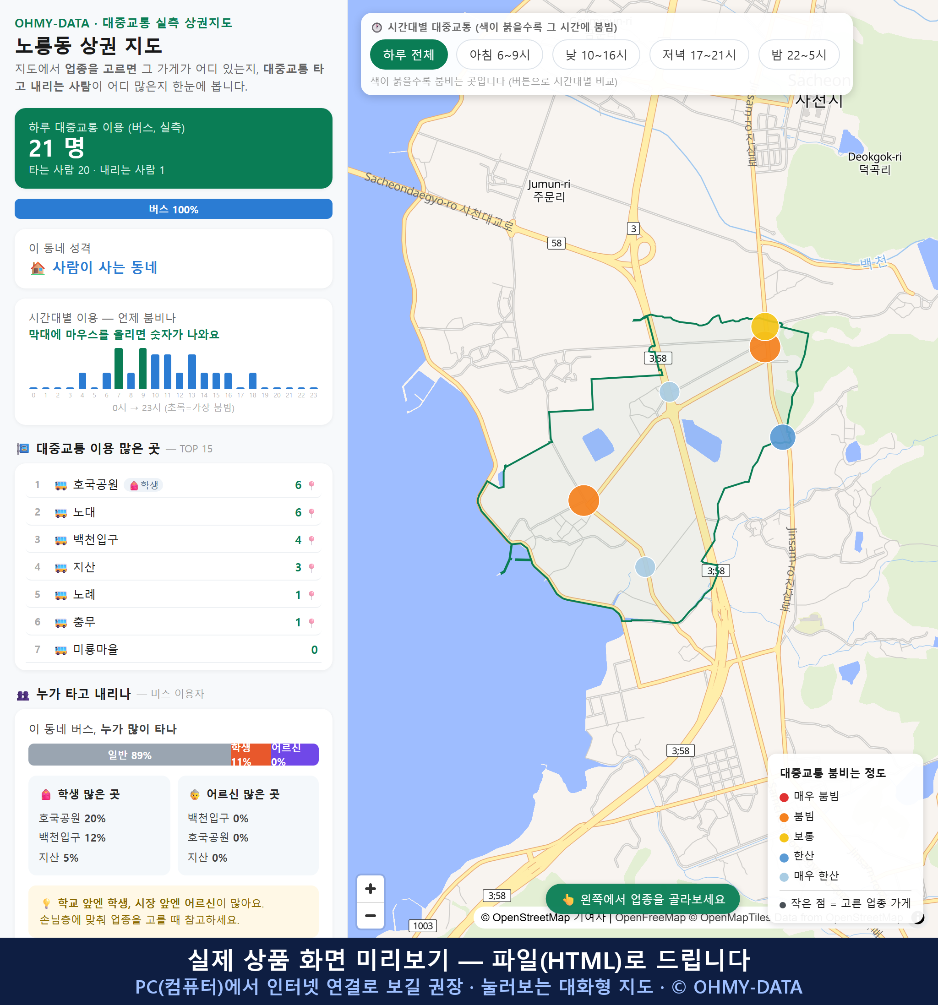Click the map pin for 노대 row
Image resolution: width=938 pixels, height=1005 pixels.
[311, 513]
